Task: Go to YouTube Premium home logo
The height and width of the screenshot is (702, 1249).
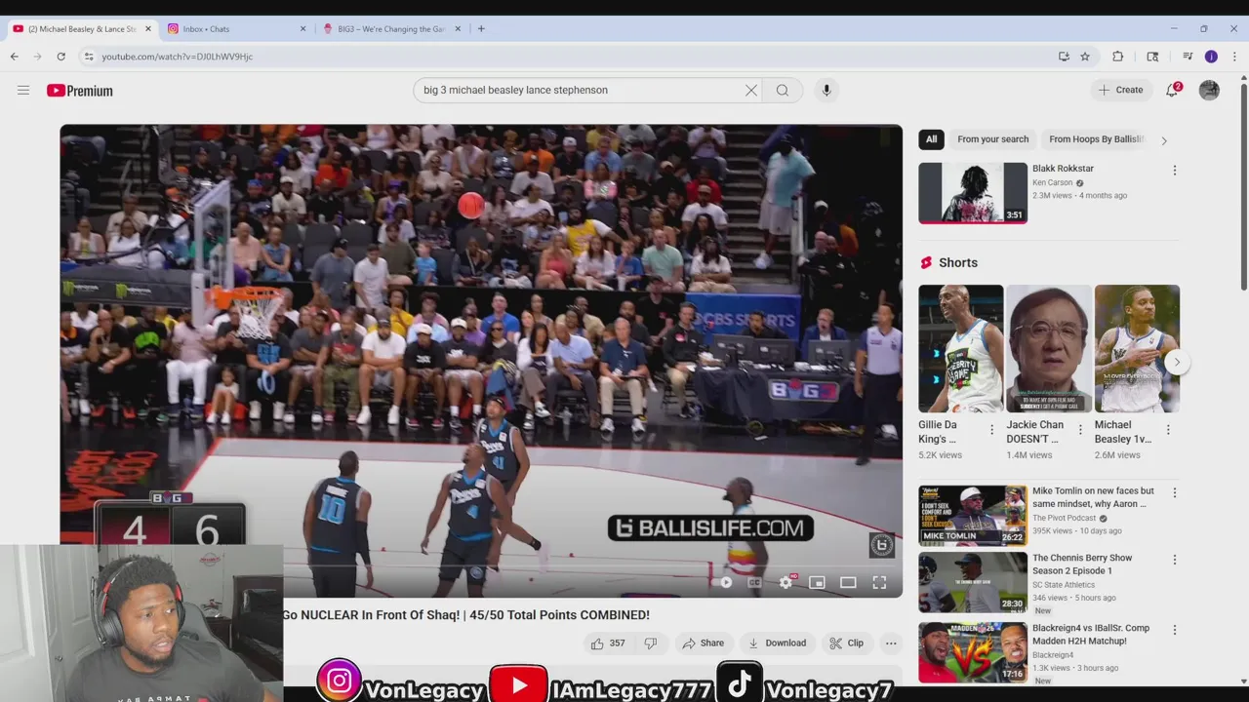Action: (80, 91)
